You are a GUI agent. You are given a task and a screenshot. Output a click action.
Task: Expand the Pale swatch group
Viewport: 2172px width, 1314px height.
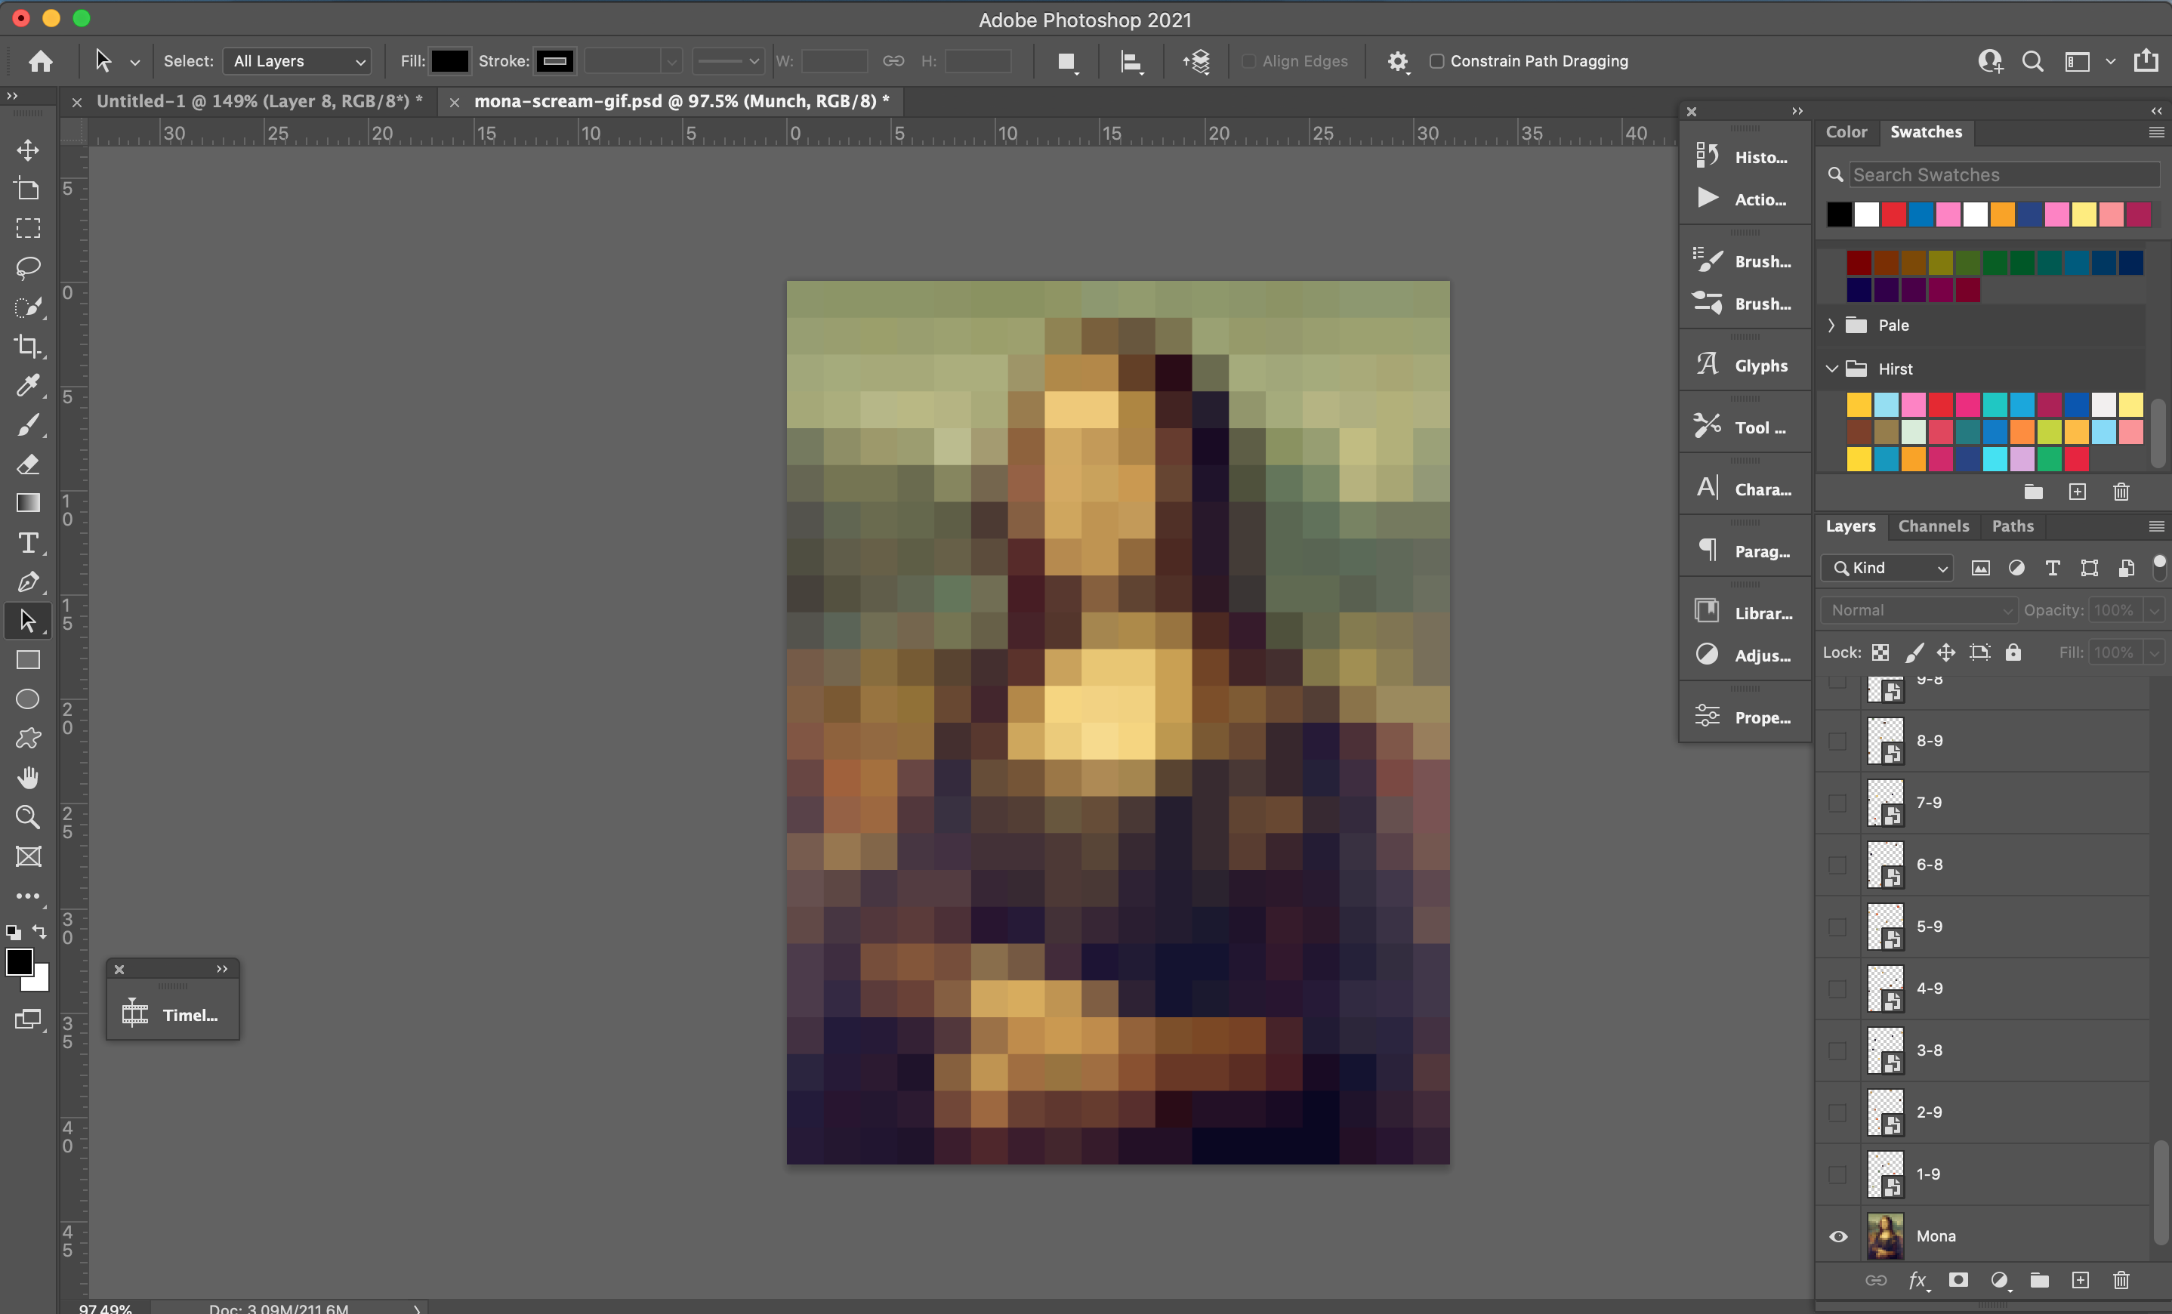click(1831, 325)
